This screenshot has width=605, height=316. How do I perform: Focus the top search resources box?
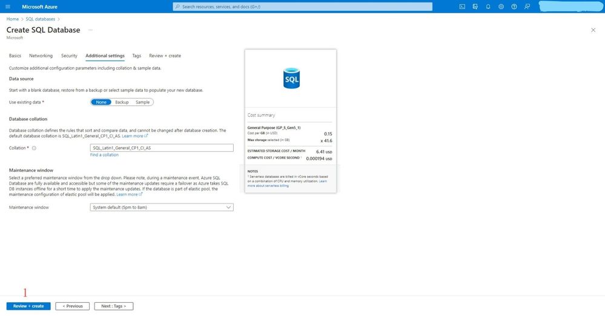tap(303, 7)
